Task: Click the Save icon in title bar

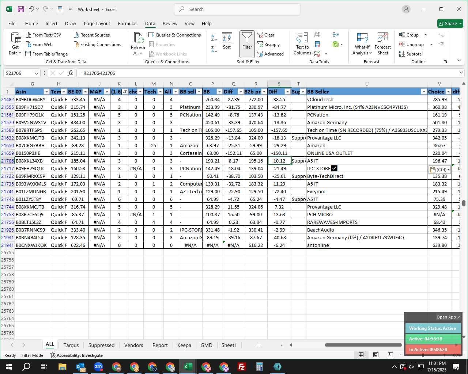Action: [21, 9]
